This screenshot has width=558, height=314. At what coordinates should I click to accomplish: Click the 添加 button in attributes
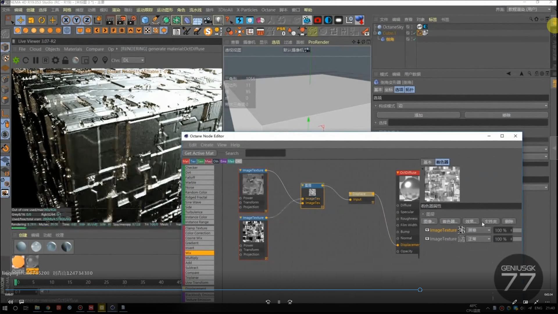[418, 115]
